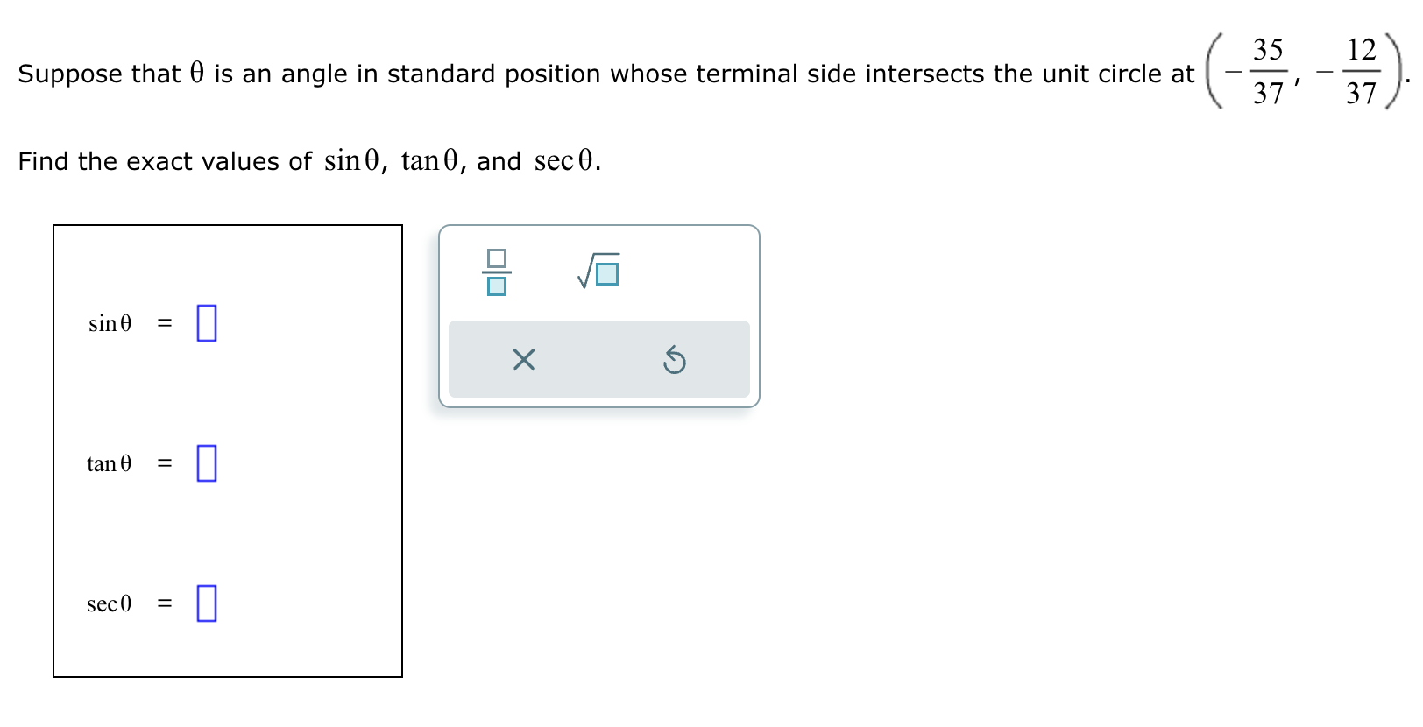Click the sec θ answer input box

coord(206,603)
